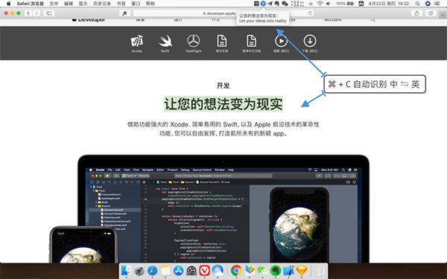Open the 书签 menu
Screen dimensions: 447x279
click(121, 4)
